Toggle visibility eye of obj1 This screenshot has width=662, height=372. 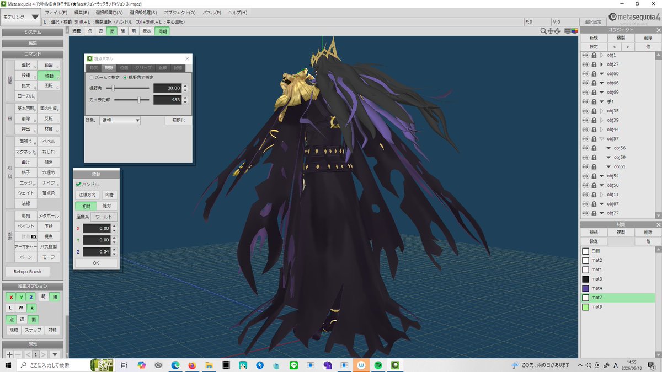click(x=586, y=55)
